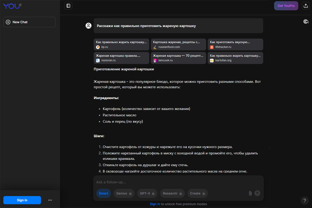Viewport: 312px width, 208px height.
Task: Start a New Chat
Action: click(29, 22)
